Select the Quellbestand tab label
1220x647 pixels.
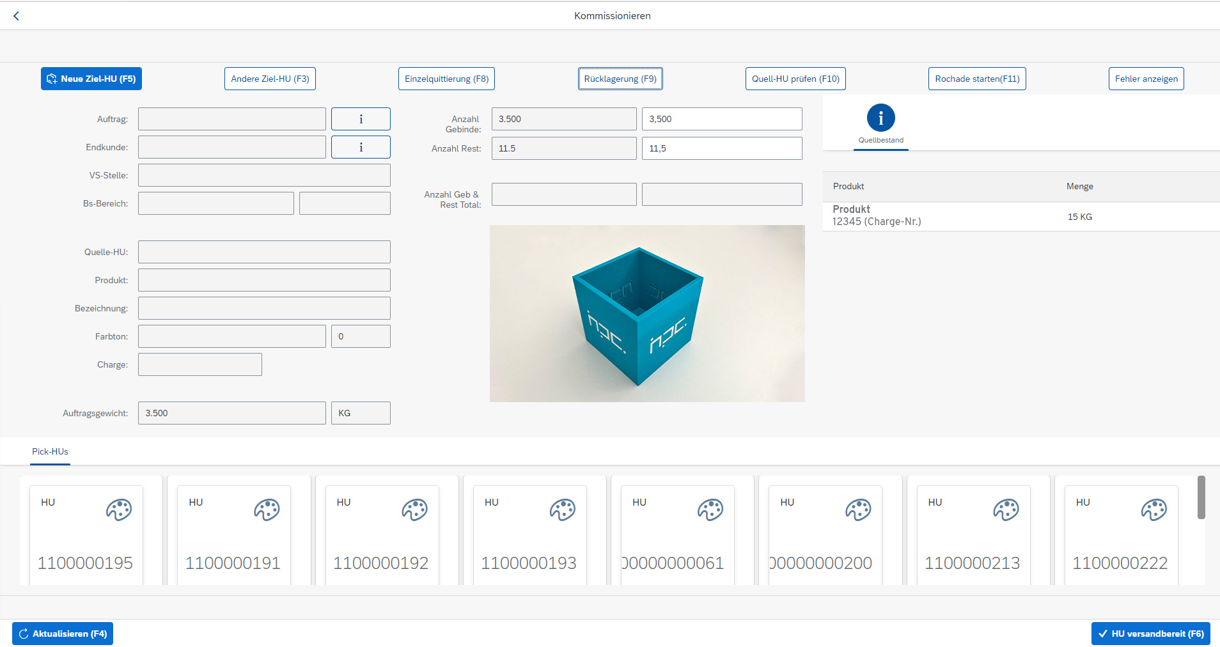pos(881,140)
